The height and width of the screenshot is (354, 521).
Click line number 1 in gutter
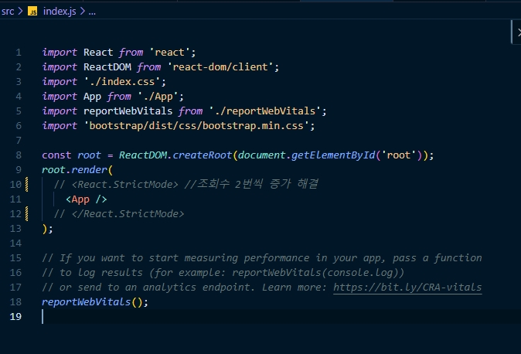click(19, 53)
